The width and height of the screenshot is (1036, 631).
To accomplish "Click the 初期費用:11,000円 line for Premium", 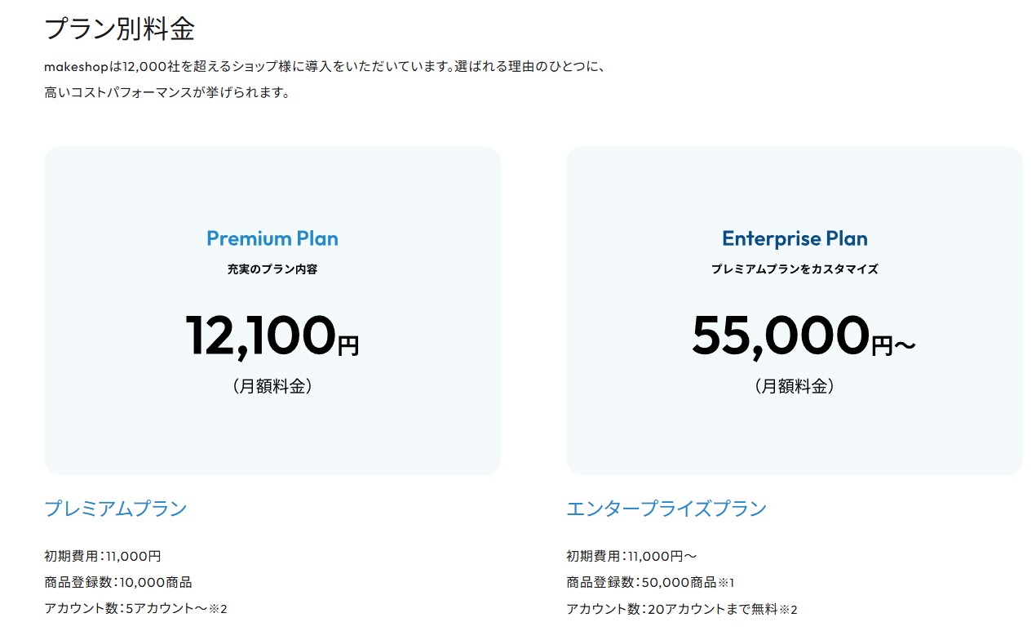I will 103,556.
